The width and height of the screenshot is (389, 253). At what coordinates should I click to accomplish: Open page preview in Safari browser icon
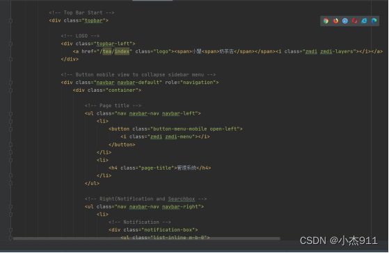click(x=345, y=21)
